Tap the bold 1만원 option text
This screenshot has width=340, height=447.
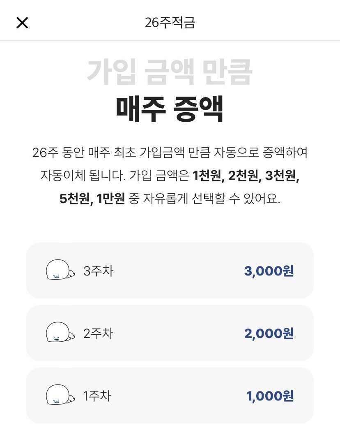click(111, 198)
